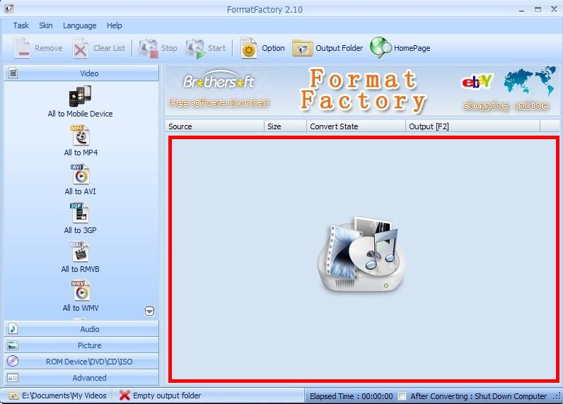Viewport: 563px width, 404px height.
Task: Click the FormatFactory title bar app icon
Action: pos(9,8)
